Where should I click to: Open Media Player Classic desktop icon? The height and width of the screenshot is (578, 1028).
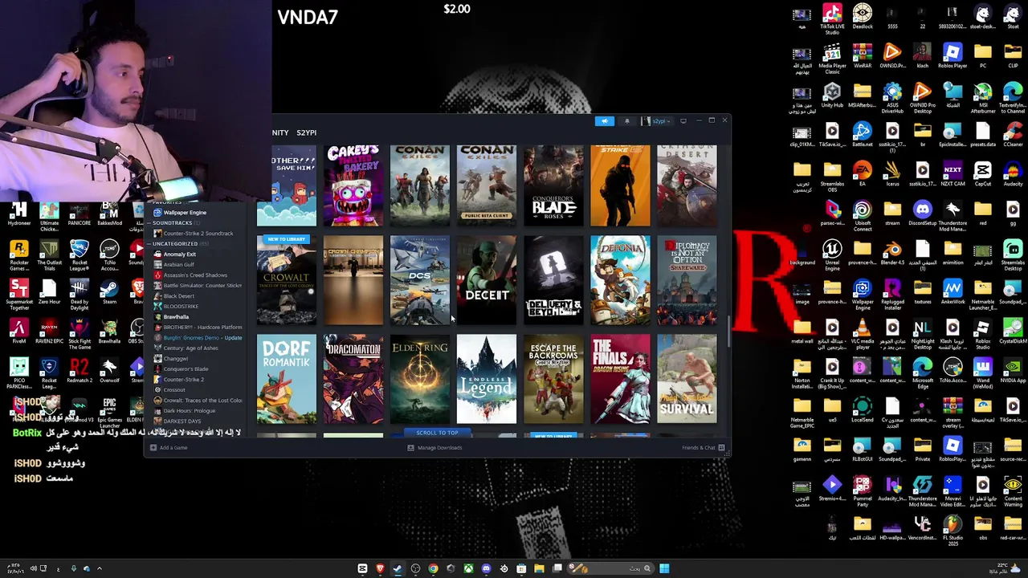pos(832,59)
